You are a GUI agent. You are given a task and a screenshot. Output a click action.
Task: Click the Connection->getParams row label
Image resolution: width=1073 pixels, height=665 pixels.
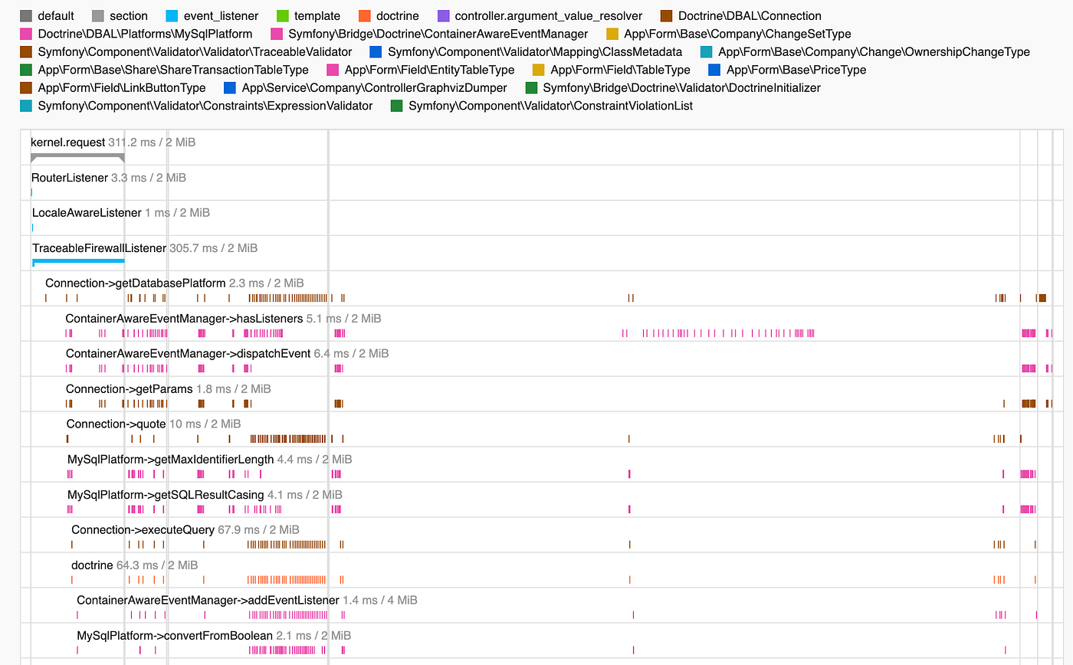pyautogui.click(x=130, y=388)
